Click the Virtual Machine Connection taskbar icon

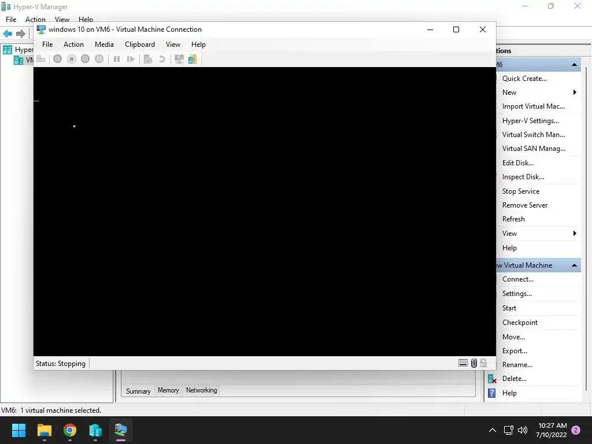[121, 430]
